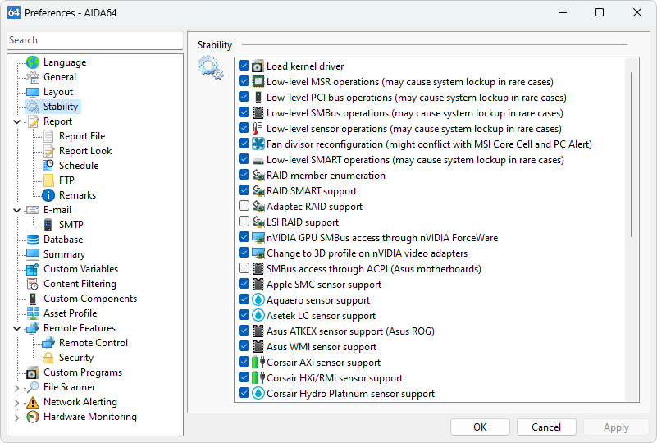Click the Network Alerting warning icon
Screen dimensions: 657x443
[x=33, y=402]
